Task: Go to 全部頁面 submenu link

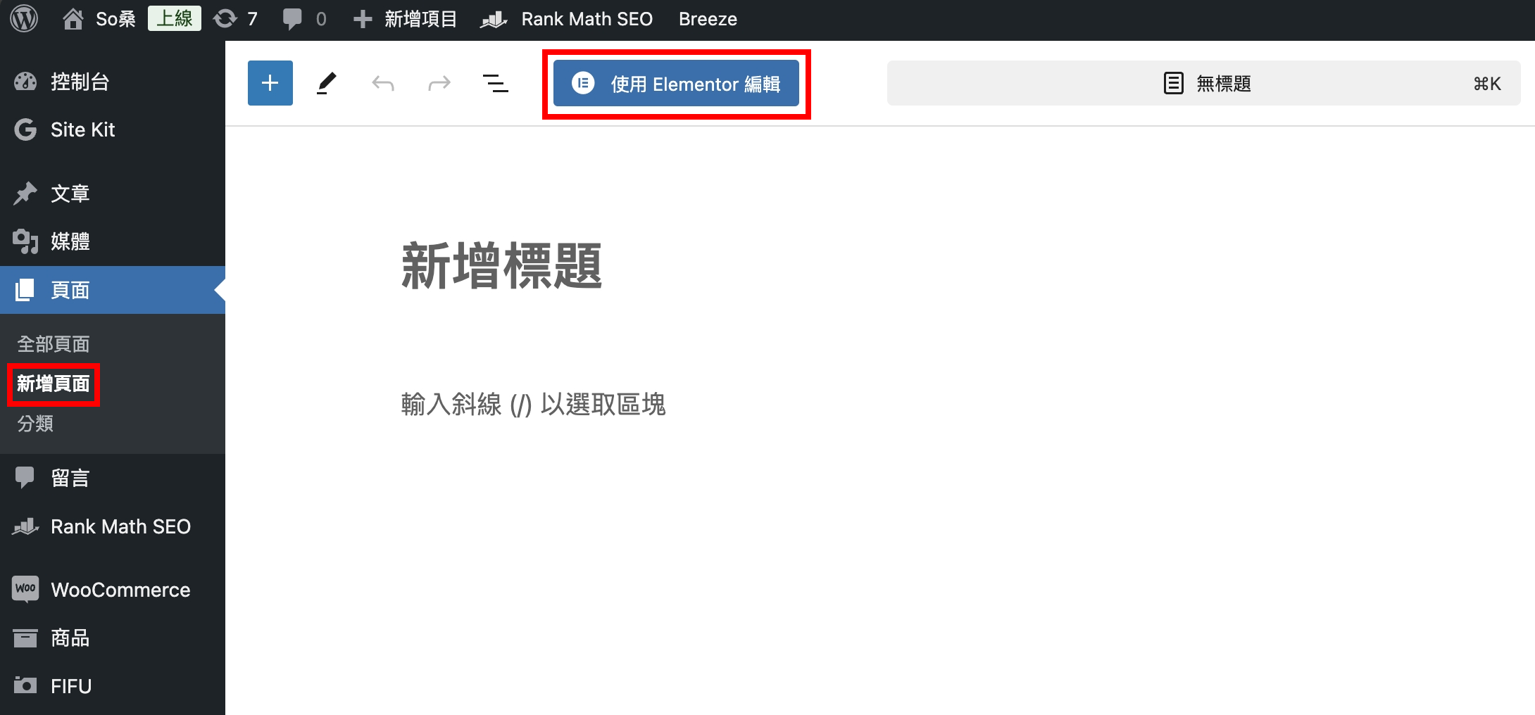Action: pos(54,344)
